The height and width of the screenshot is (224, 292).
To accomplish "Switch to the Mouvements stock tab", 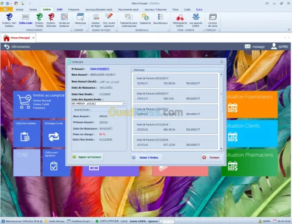I will pos(128,9).
